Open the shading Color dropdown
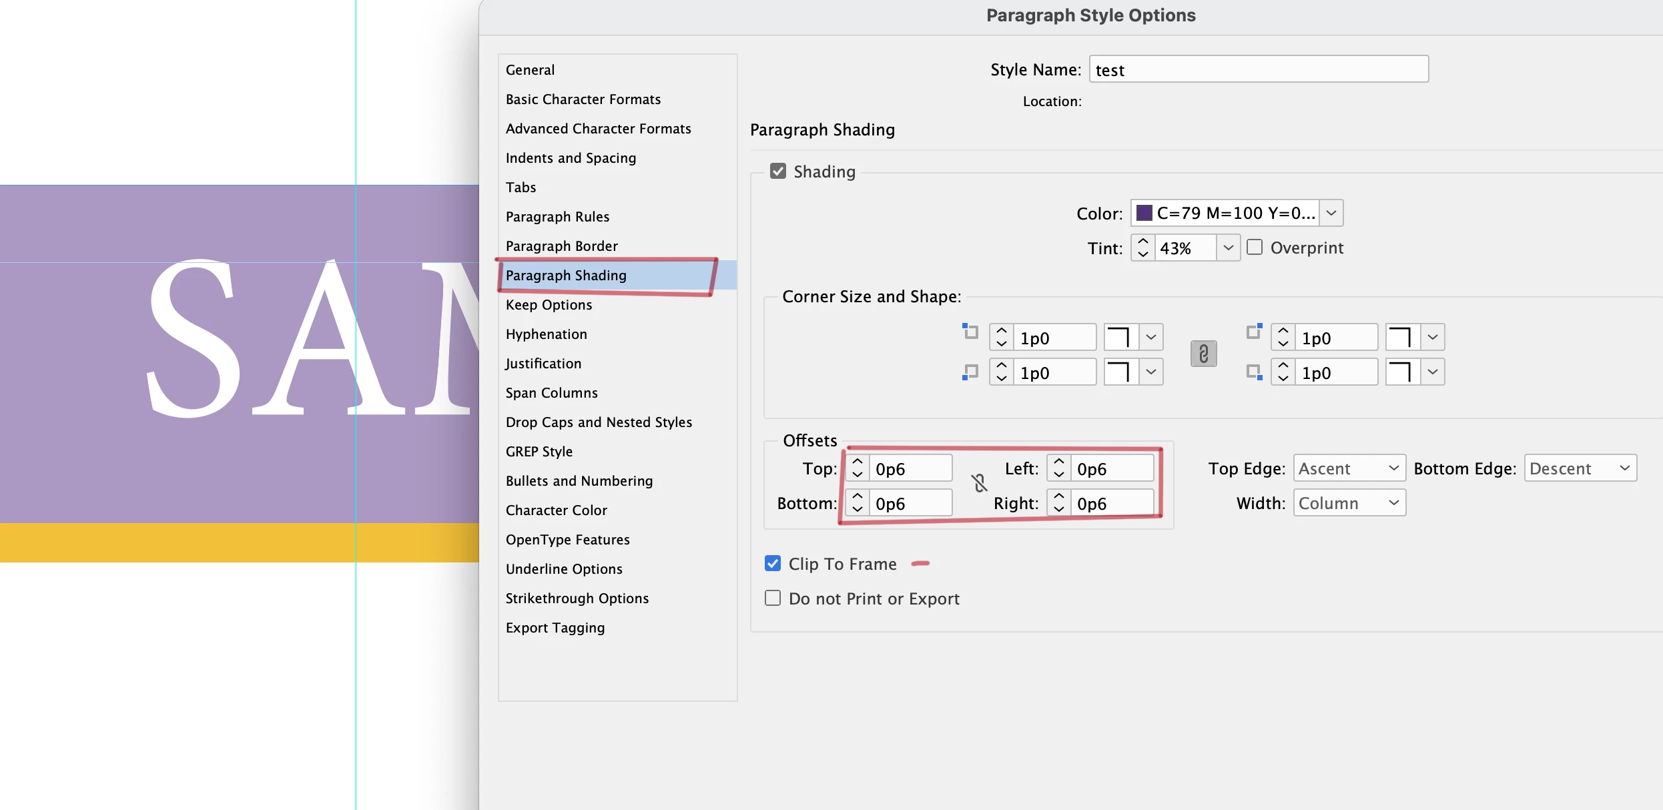The width and height of the screenshot is (1663, 810). pyautogui.click(x=1331, y=214)
